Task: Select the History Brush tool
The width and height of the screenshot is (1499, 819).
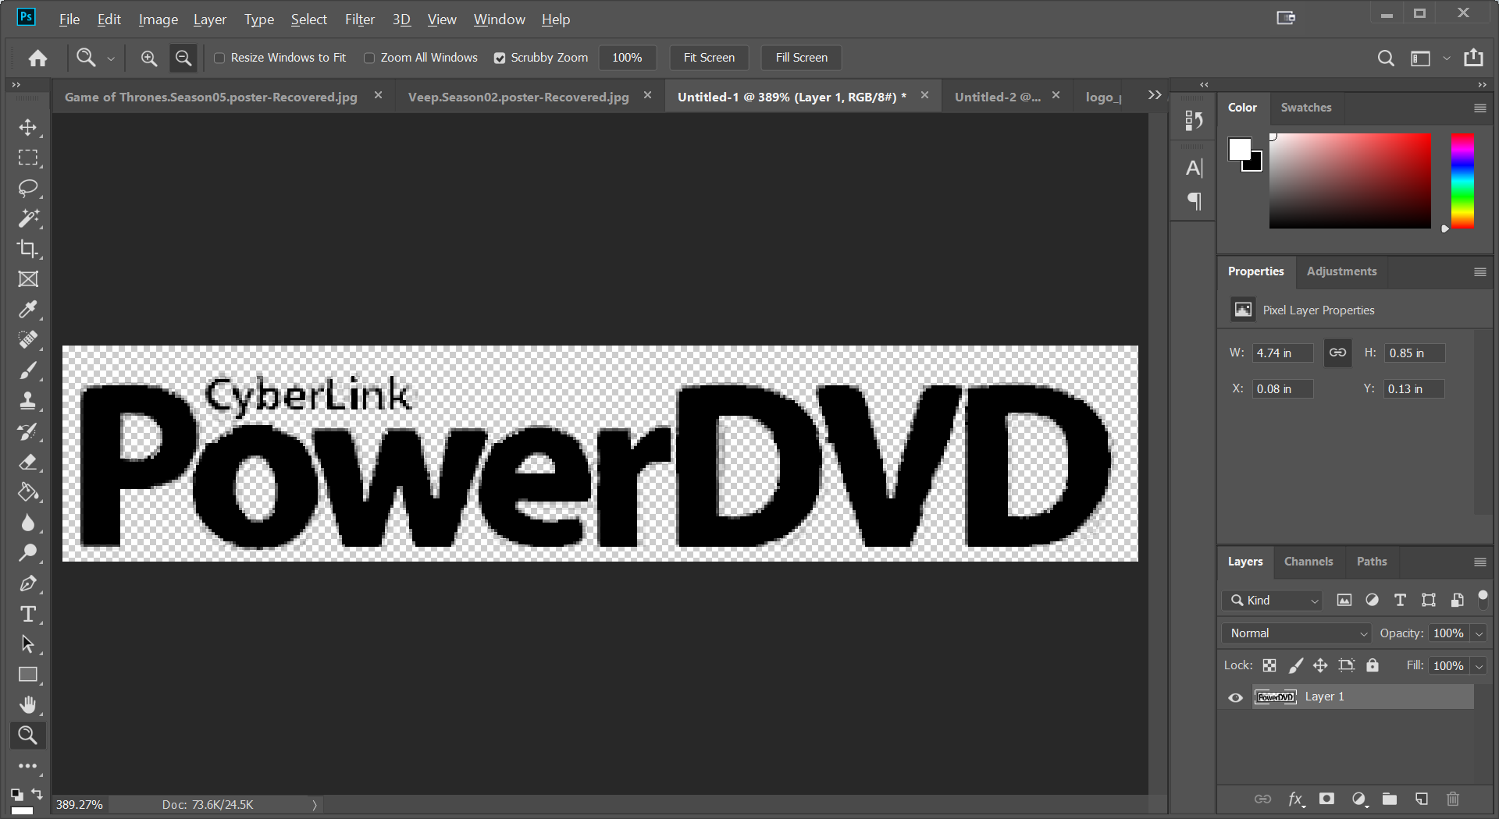Action: [28, 431]
